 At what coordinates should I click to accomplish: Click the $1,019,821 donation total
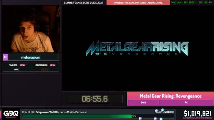198,114
